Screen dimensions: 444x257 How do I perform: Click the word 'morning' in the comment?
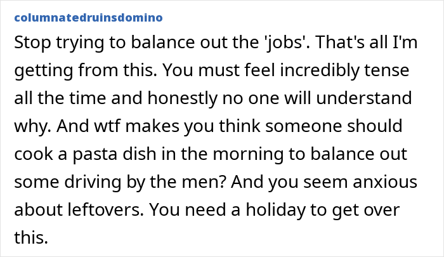248,155
